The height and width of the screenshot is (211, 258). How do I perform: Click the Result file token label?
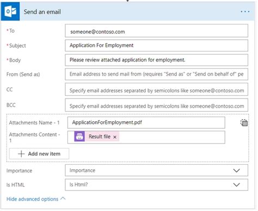100,136
